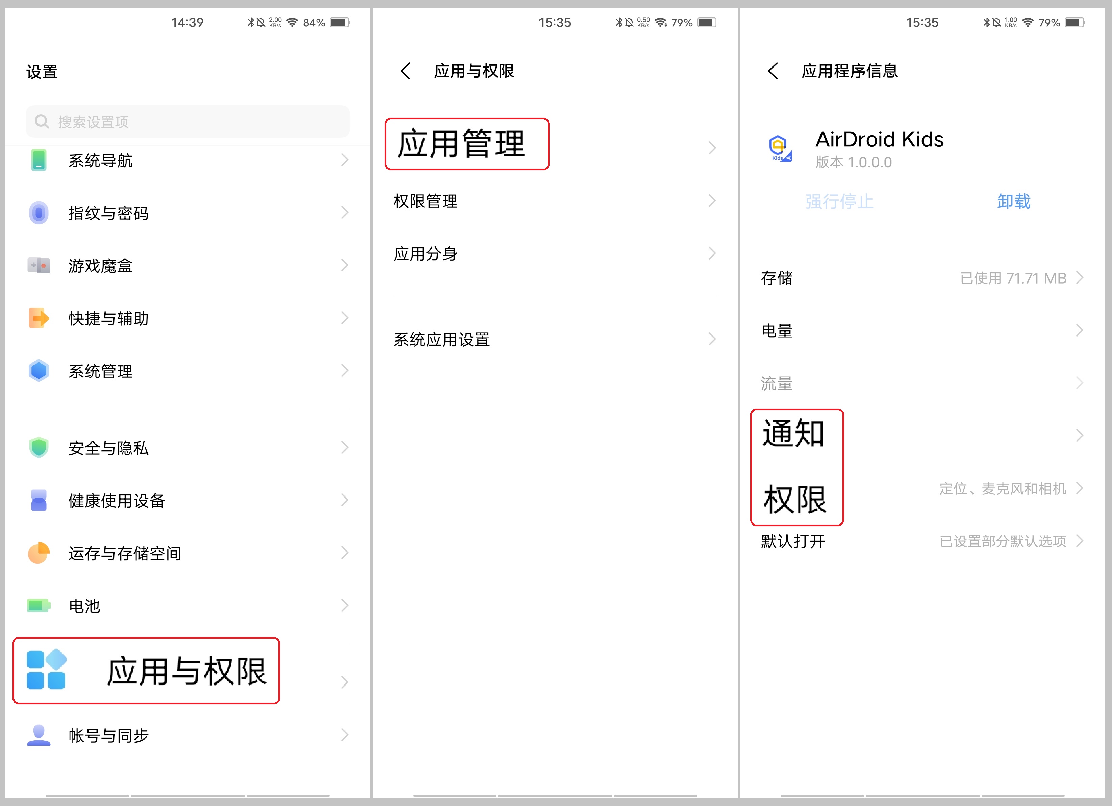Tap 定位、麦克风和相机 text
The image size is (1112, 806).
tap(1003, 488)
